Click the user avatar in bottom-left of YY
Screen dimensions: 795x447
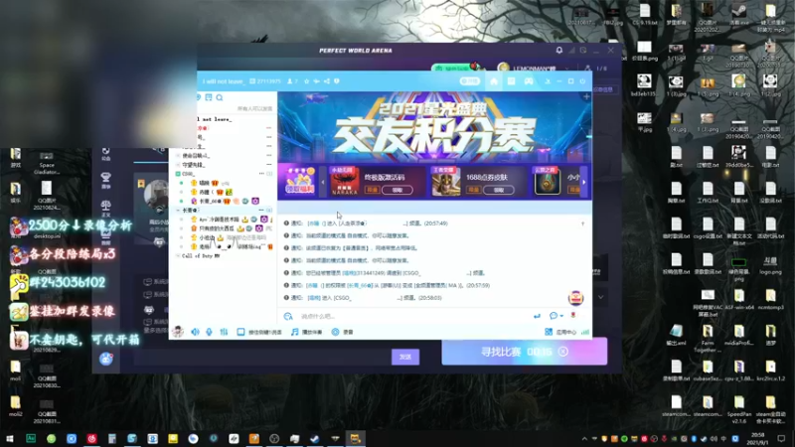tap(178, 332)
